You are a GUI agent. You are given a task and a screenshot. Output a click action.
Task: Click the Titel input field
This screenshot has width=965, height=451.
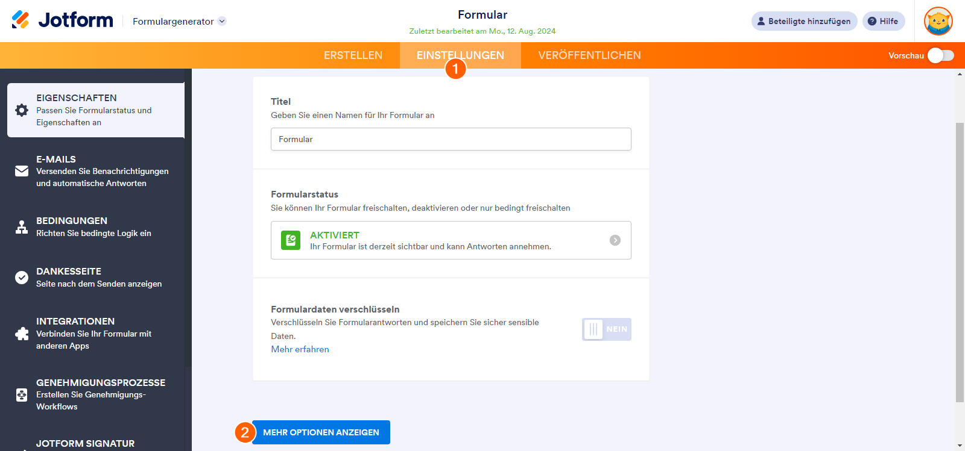451,139
